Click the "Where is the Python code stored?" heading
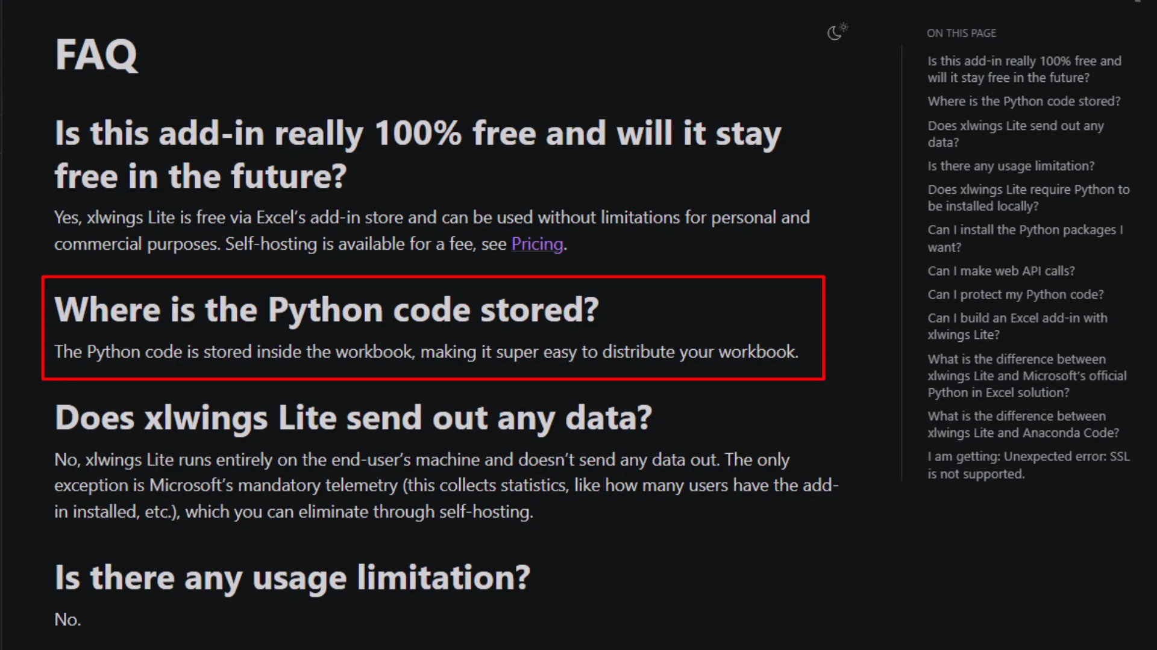 [x=327, y=309]
